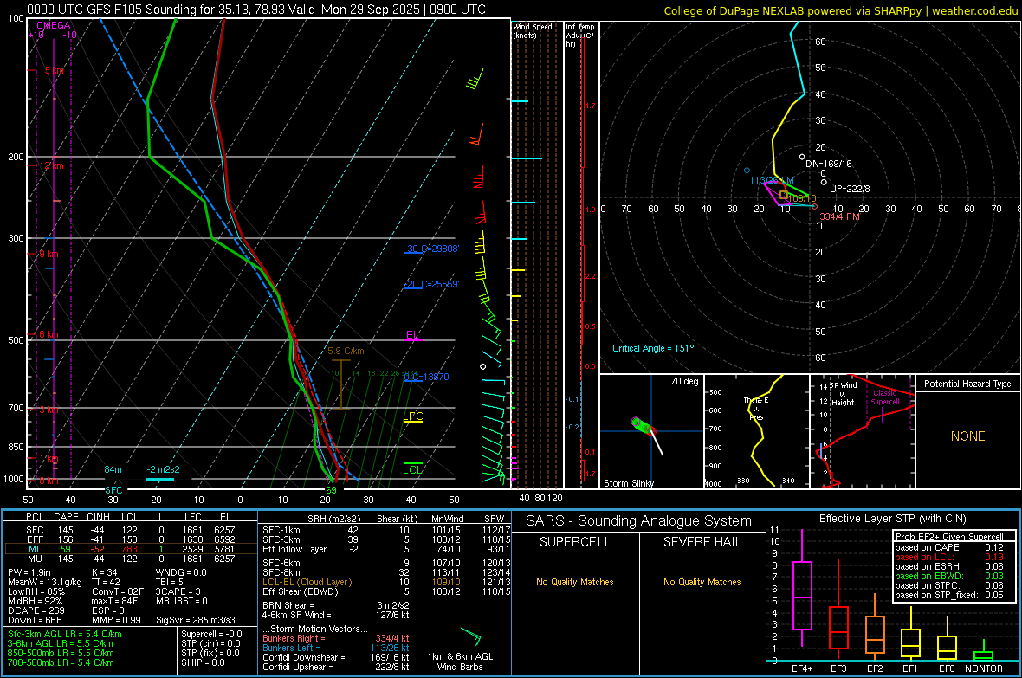Click the 'BRN Shear =' row
This screenshot has width=1022, height=678.
(336, 605)
